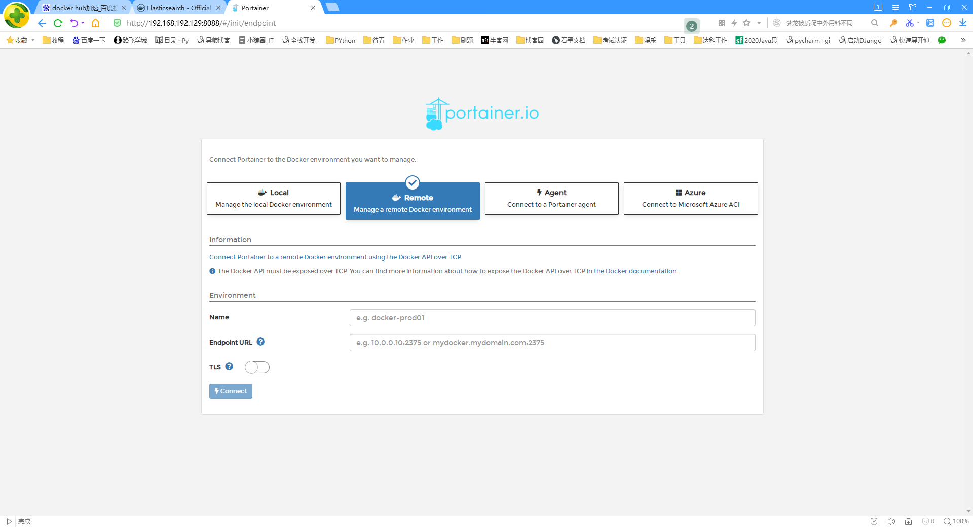Open the undo history dropdown arrow

[83, 23]
